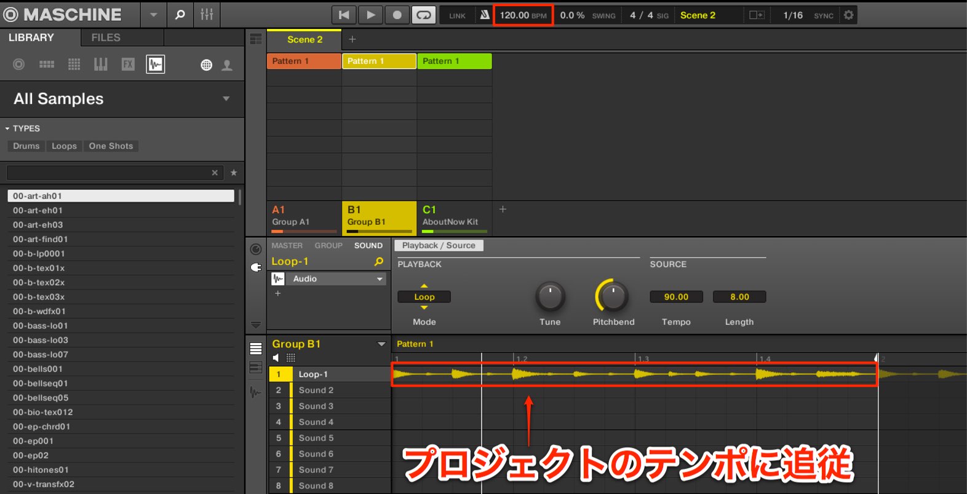The height and width of the screenshot is (494, 967).
Task: Switch to the FILES tab
Action: click(x=106, y=37)
